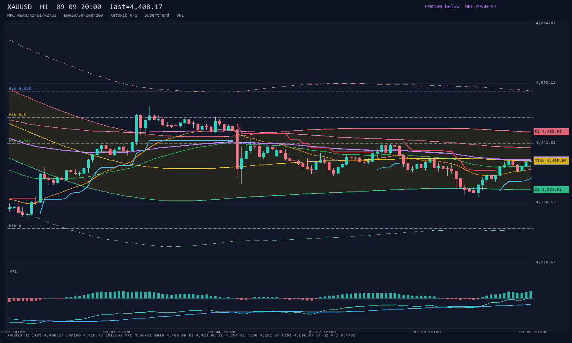The height and width of the screenshot is (343, 572).
Task: Click the S1 4,354.91 price tag
Action: click(551, 189)
